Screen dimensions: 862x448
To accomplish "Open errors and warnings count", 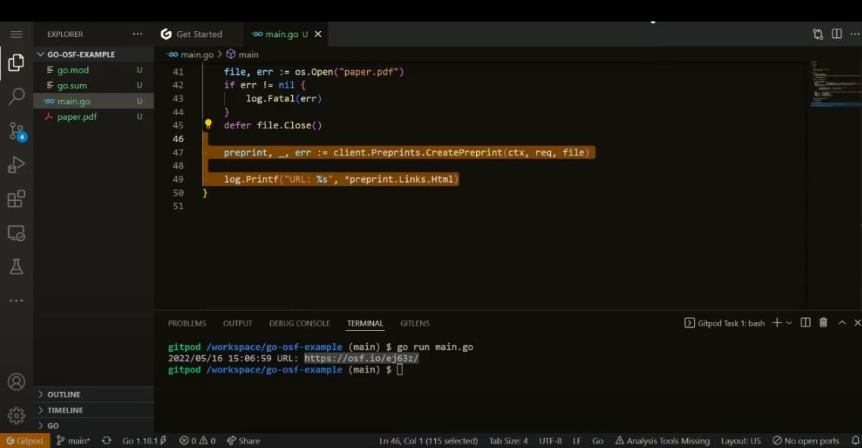I will (x=198, y=441).
